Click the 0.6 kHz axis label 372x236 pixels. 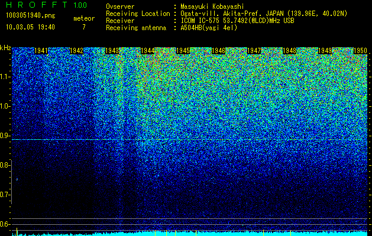[x=5, y=224]
